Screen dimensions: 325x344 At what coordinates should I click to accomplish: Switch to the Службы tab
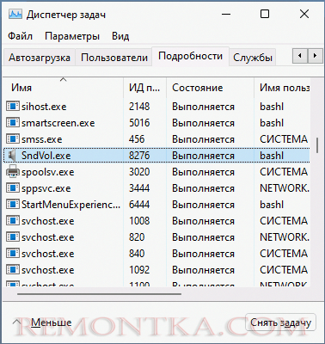click(253, 58)
